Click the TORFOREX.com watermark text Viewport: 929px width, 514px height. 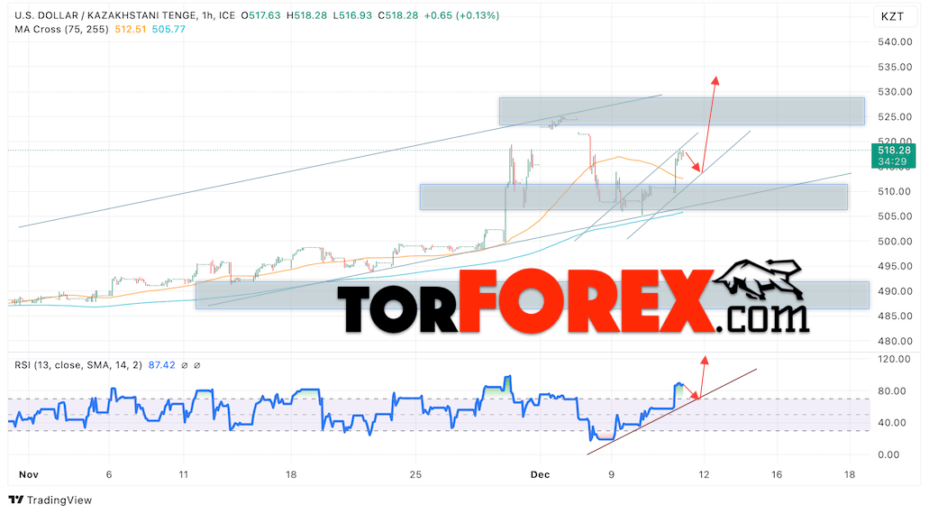click(x=573, y=301)
